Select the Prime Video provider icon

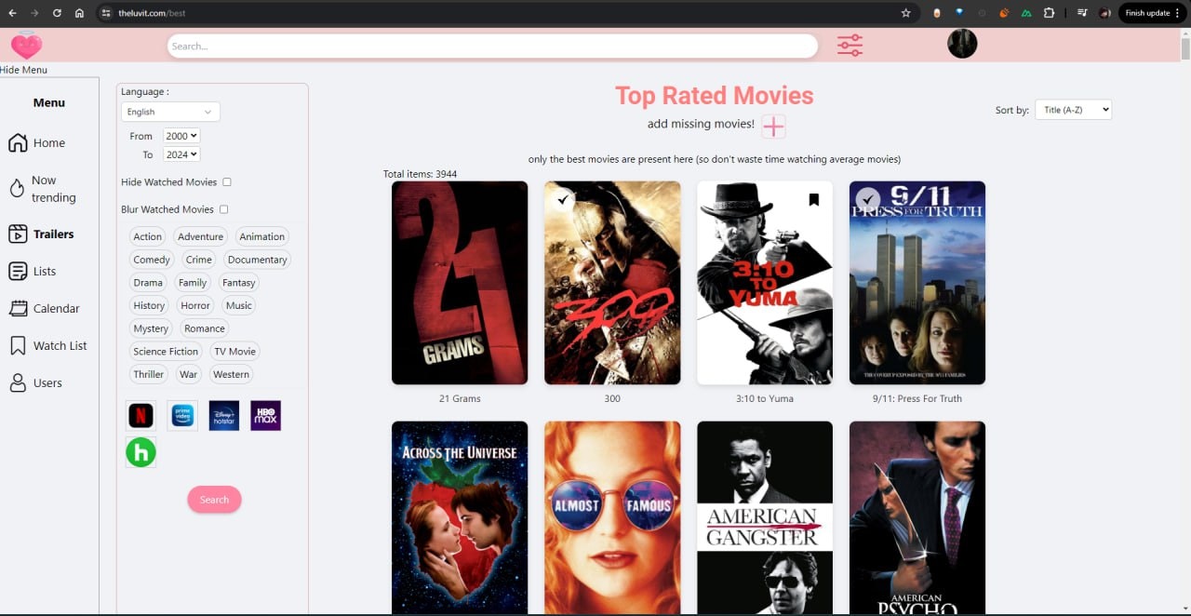coord(182,415)
